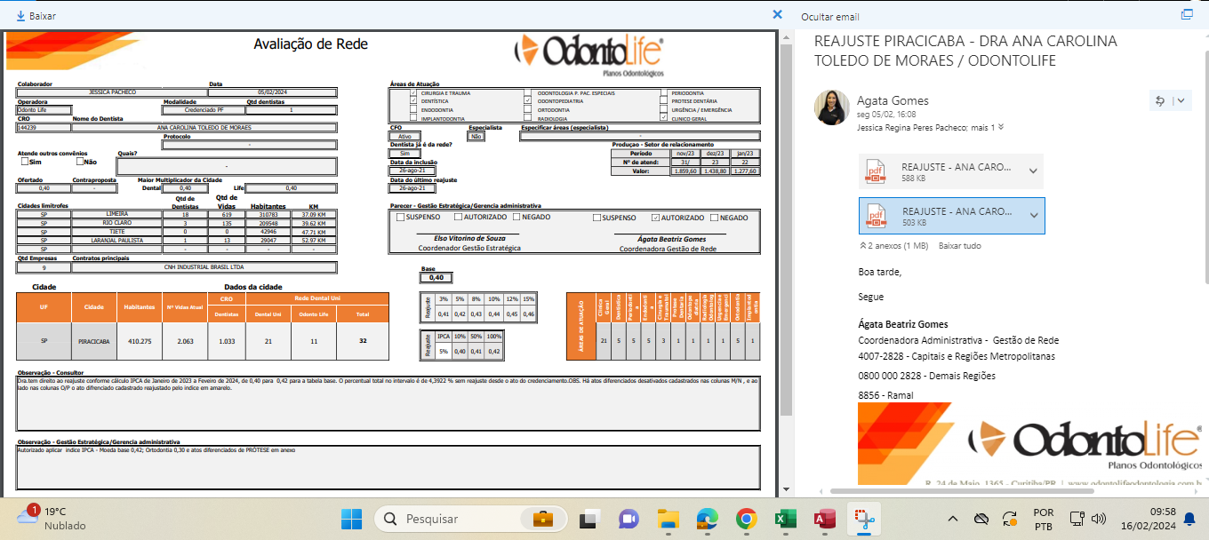Click the PIRACICABA city cell
Viewport: 1209px width, 540px height.
[94, 341]
